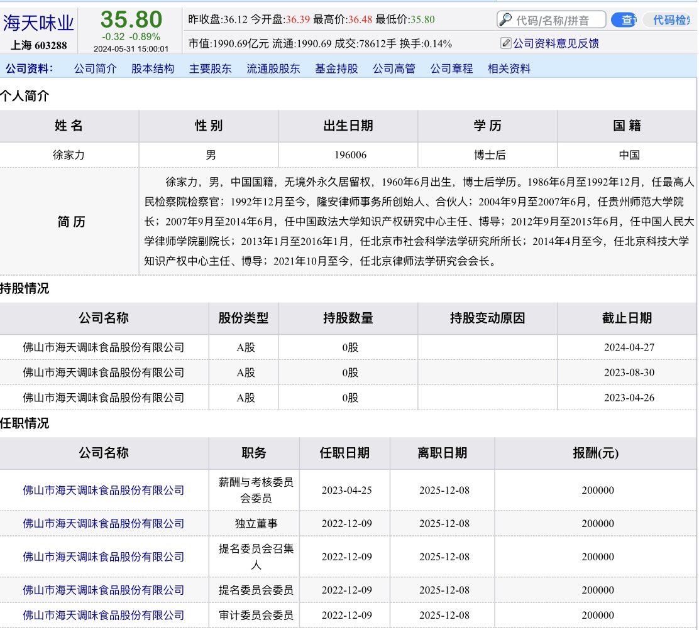Click the name cell 徐家力
This screenshot has height=630, width=699.
[x=69, y=155]
